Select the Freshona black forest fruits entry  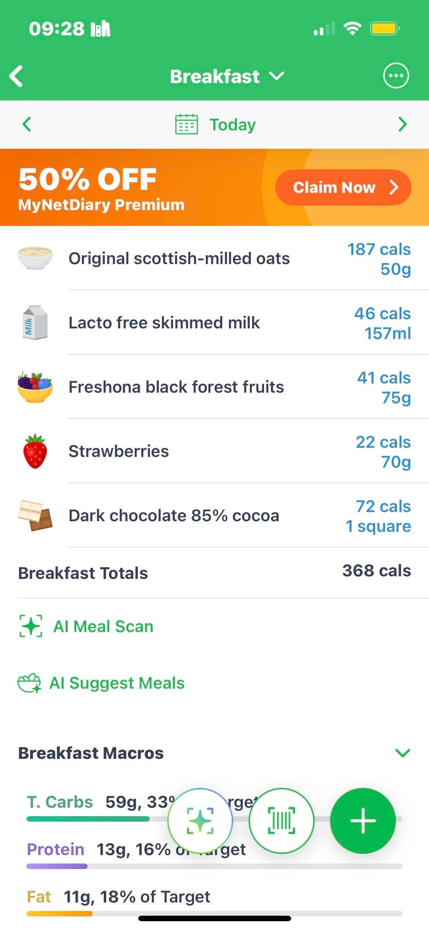click(176, 387)
